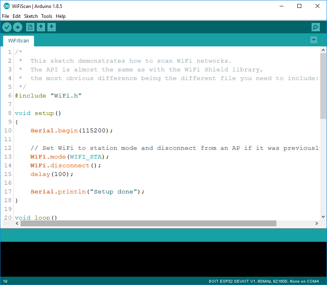Save the sketch with the Save icon
The image size is (327, 285).
click(x=52, y=27)
